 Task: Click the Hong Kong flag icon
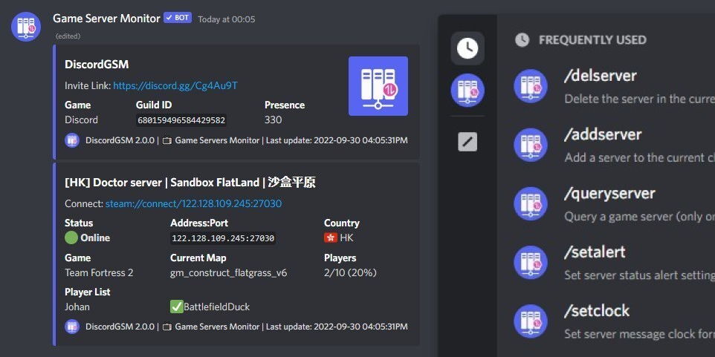pos(331,238)
